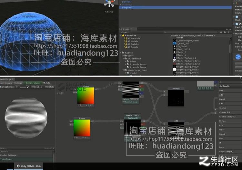Viewport: 242px width, 170px height.
Task: Select the E_wenli_310 texture icon
Action: pos(174,43)
